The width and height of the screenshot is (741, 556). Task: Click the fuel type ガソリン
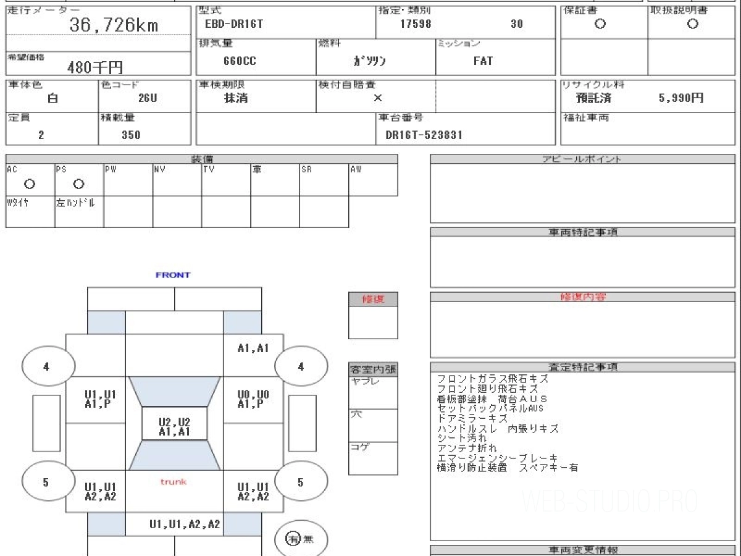click(369, 61)
